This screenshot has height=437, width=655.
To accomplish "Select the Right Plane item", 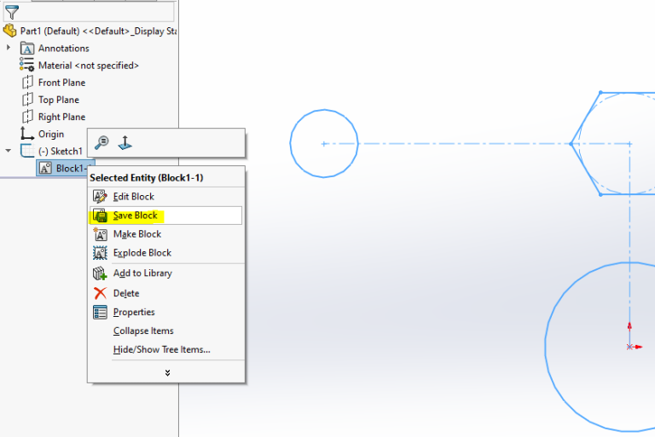I will click(61, 117).
